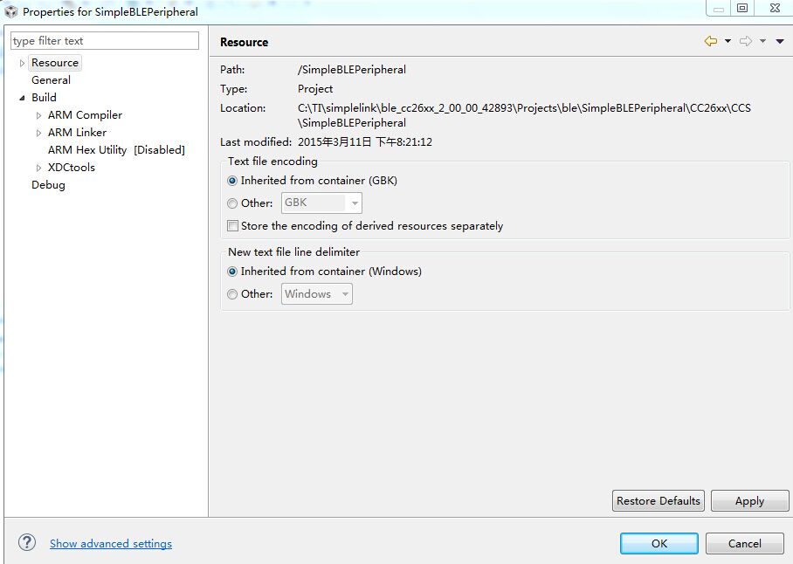Enable storing encoding of derived resources separately

click(x=232, y=226)
